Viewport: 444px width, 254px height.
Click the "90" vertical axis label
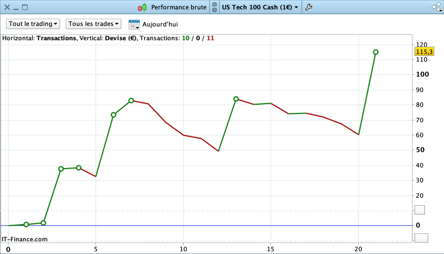pyautogui.click(x=420, y=90)
